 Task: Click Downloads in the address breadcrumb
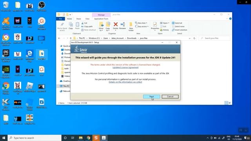point(132,38)
